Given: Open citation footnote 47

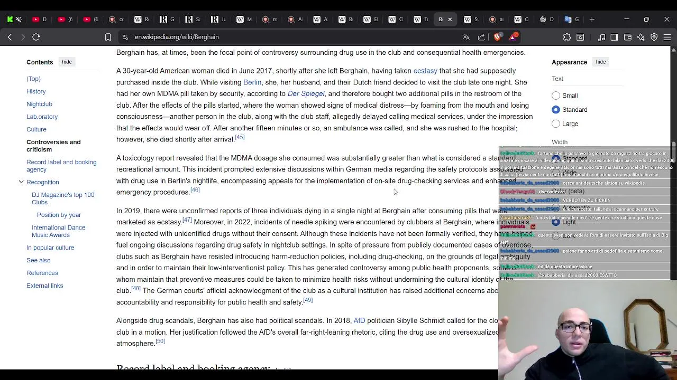Looking at the screenshot, I should (187, 220).
